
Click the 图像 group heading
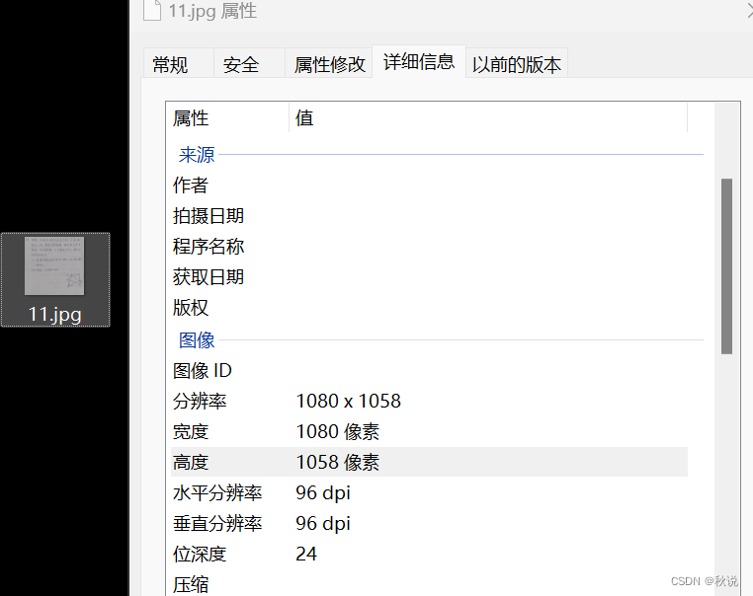pos(197,340)
